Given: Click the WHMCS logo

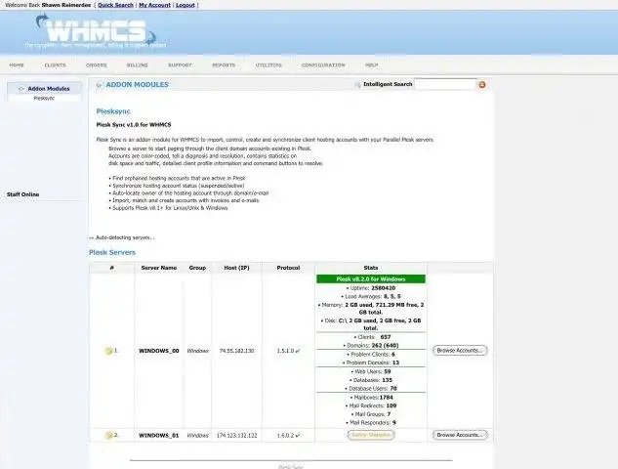Looking at the screenshot, I should pos(97,30).
